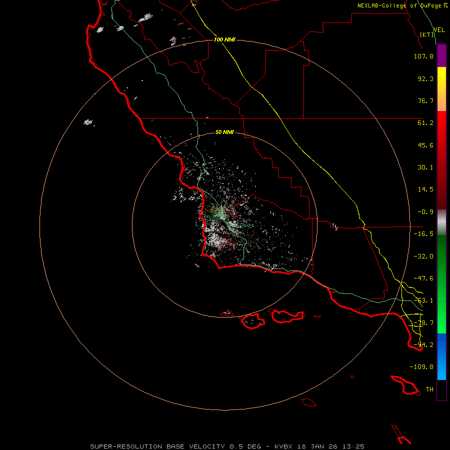Select the -63.1 velocity scale value
Viewport: 450px width, 450px height.
tap(423, 300)
